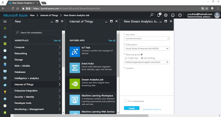
Task: Open the cube resource icon in sidebar
Action: click(5, 37)
